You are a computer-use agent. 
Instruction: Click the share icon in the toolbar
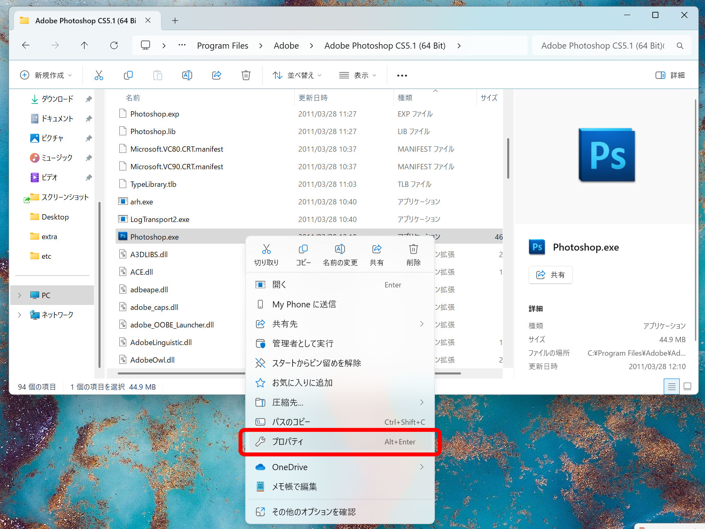tap(217, 75)
